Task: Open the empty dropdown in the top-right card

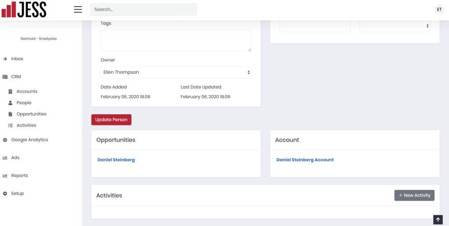Action: [395, 26]
